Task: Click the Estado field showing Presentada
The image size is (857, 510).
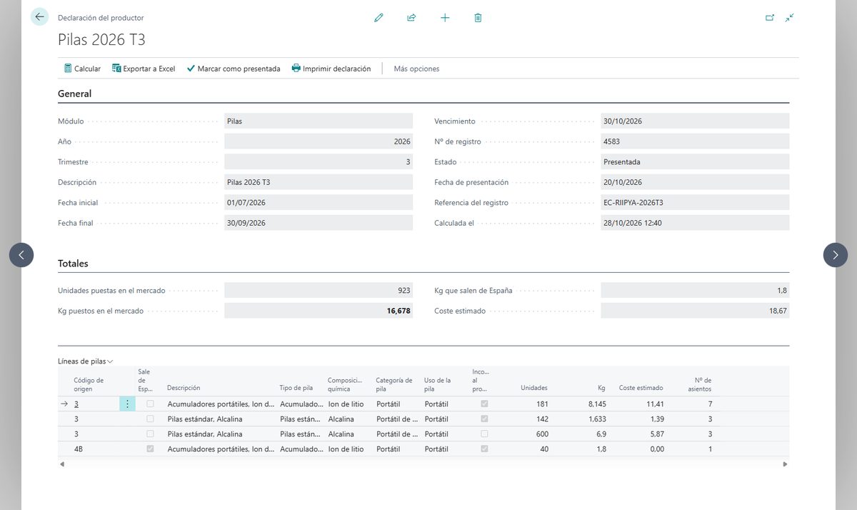Action: coord(695,162)
